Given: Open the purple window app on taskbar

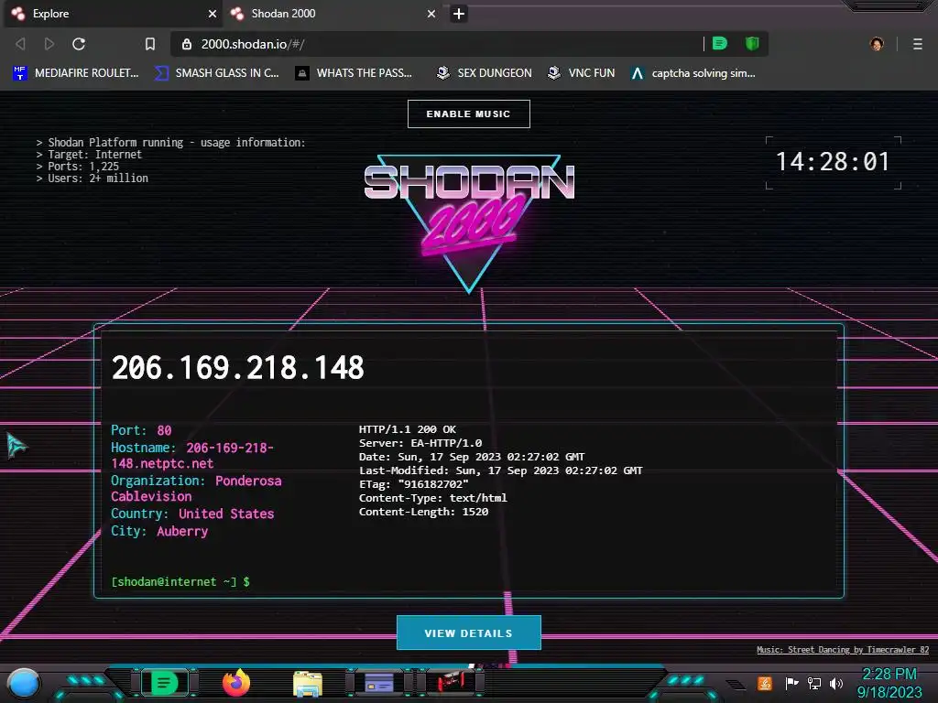Looking at the screenshot, I should [x=379, y=683].
